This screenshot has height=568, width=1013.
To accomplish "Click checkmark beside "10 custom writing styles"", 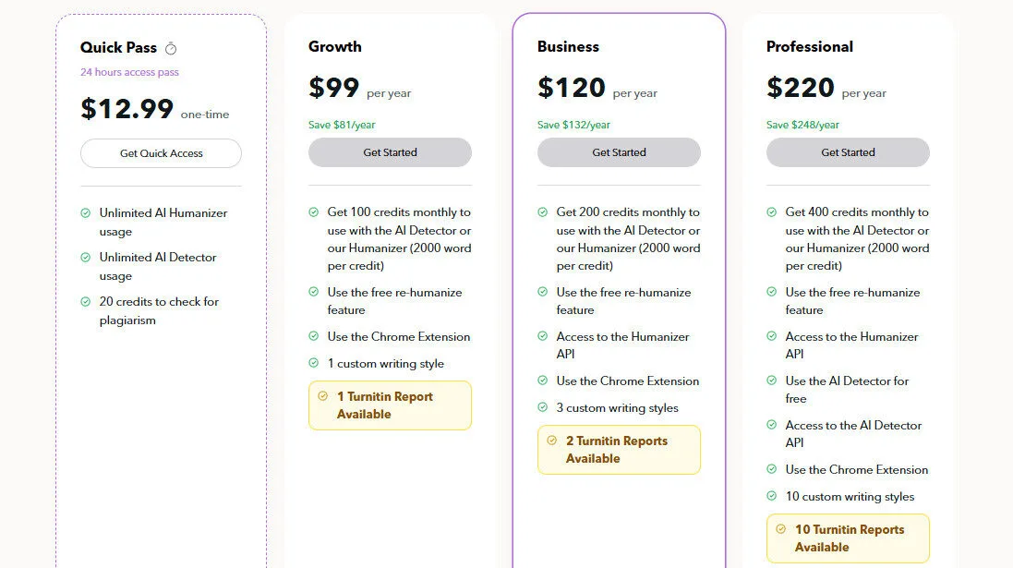I will (x=773, y=496).
